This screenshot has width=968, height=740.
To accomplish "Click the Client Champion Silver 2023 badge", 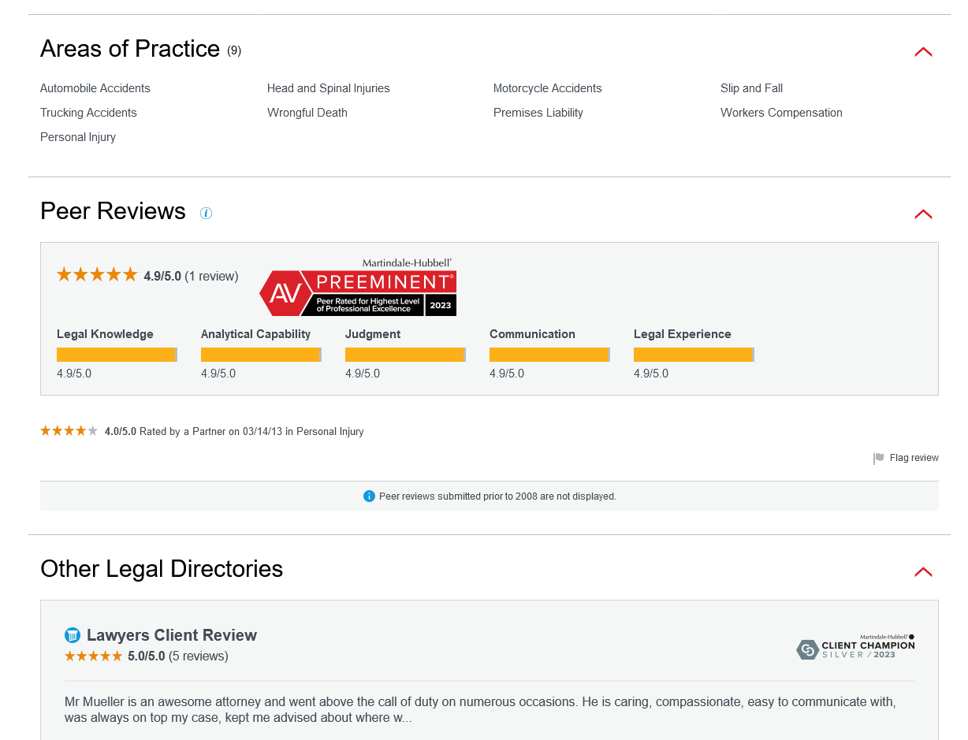I will pyautogui.click(x=855, y=648).
